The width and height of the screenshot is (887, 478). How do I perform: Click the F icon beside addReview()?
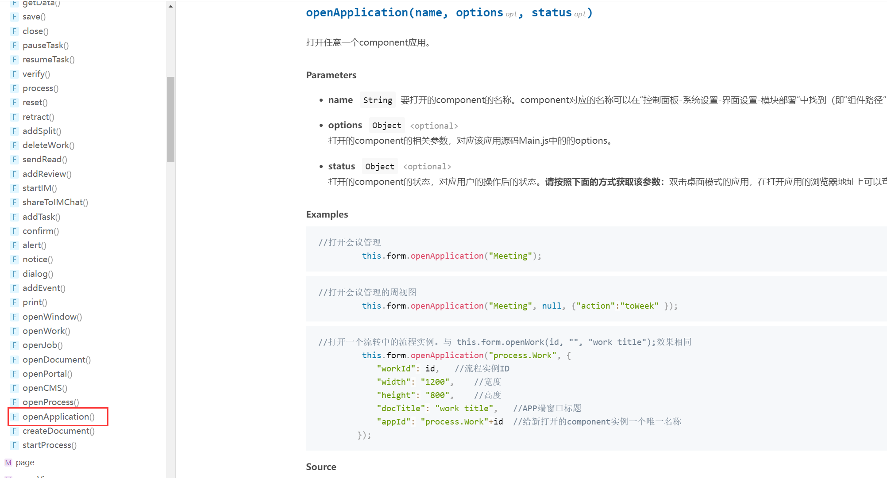pyautogui.click(x=14, y=174)
